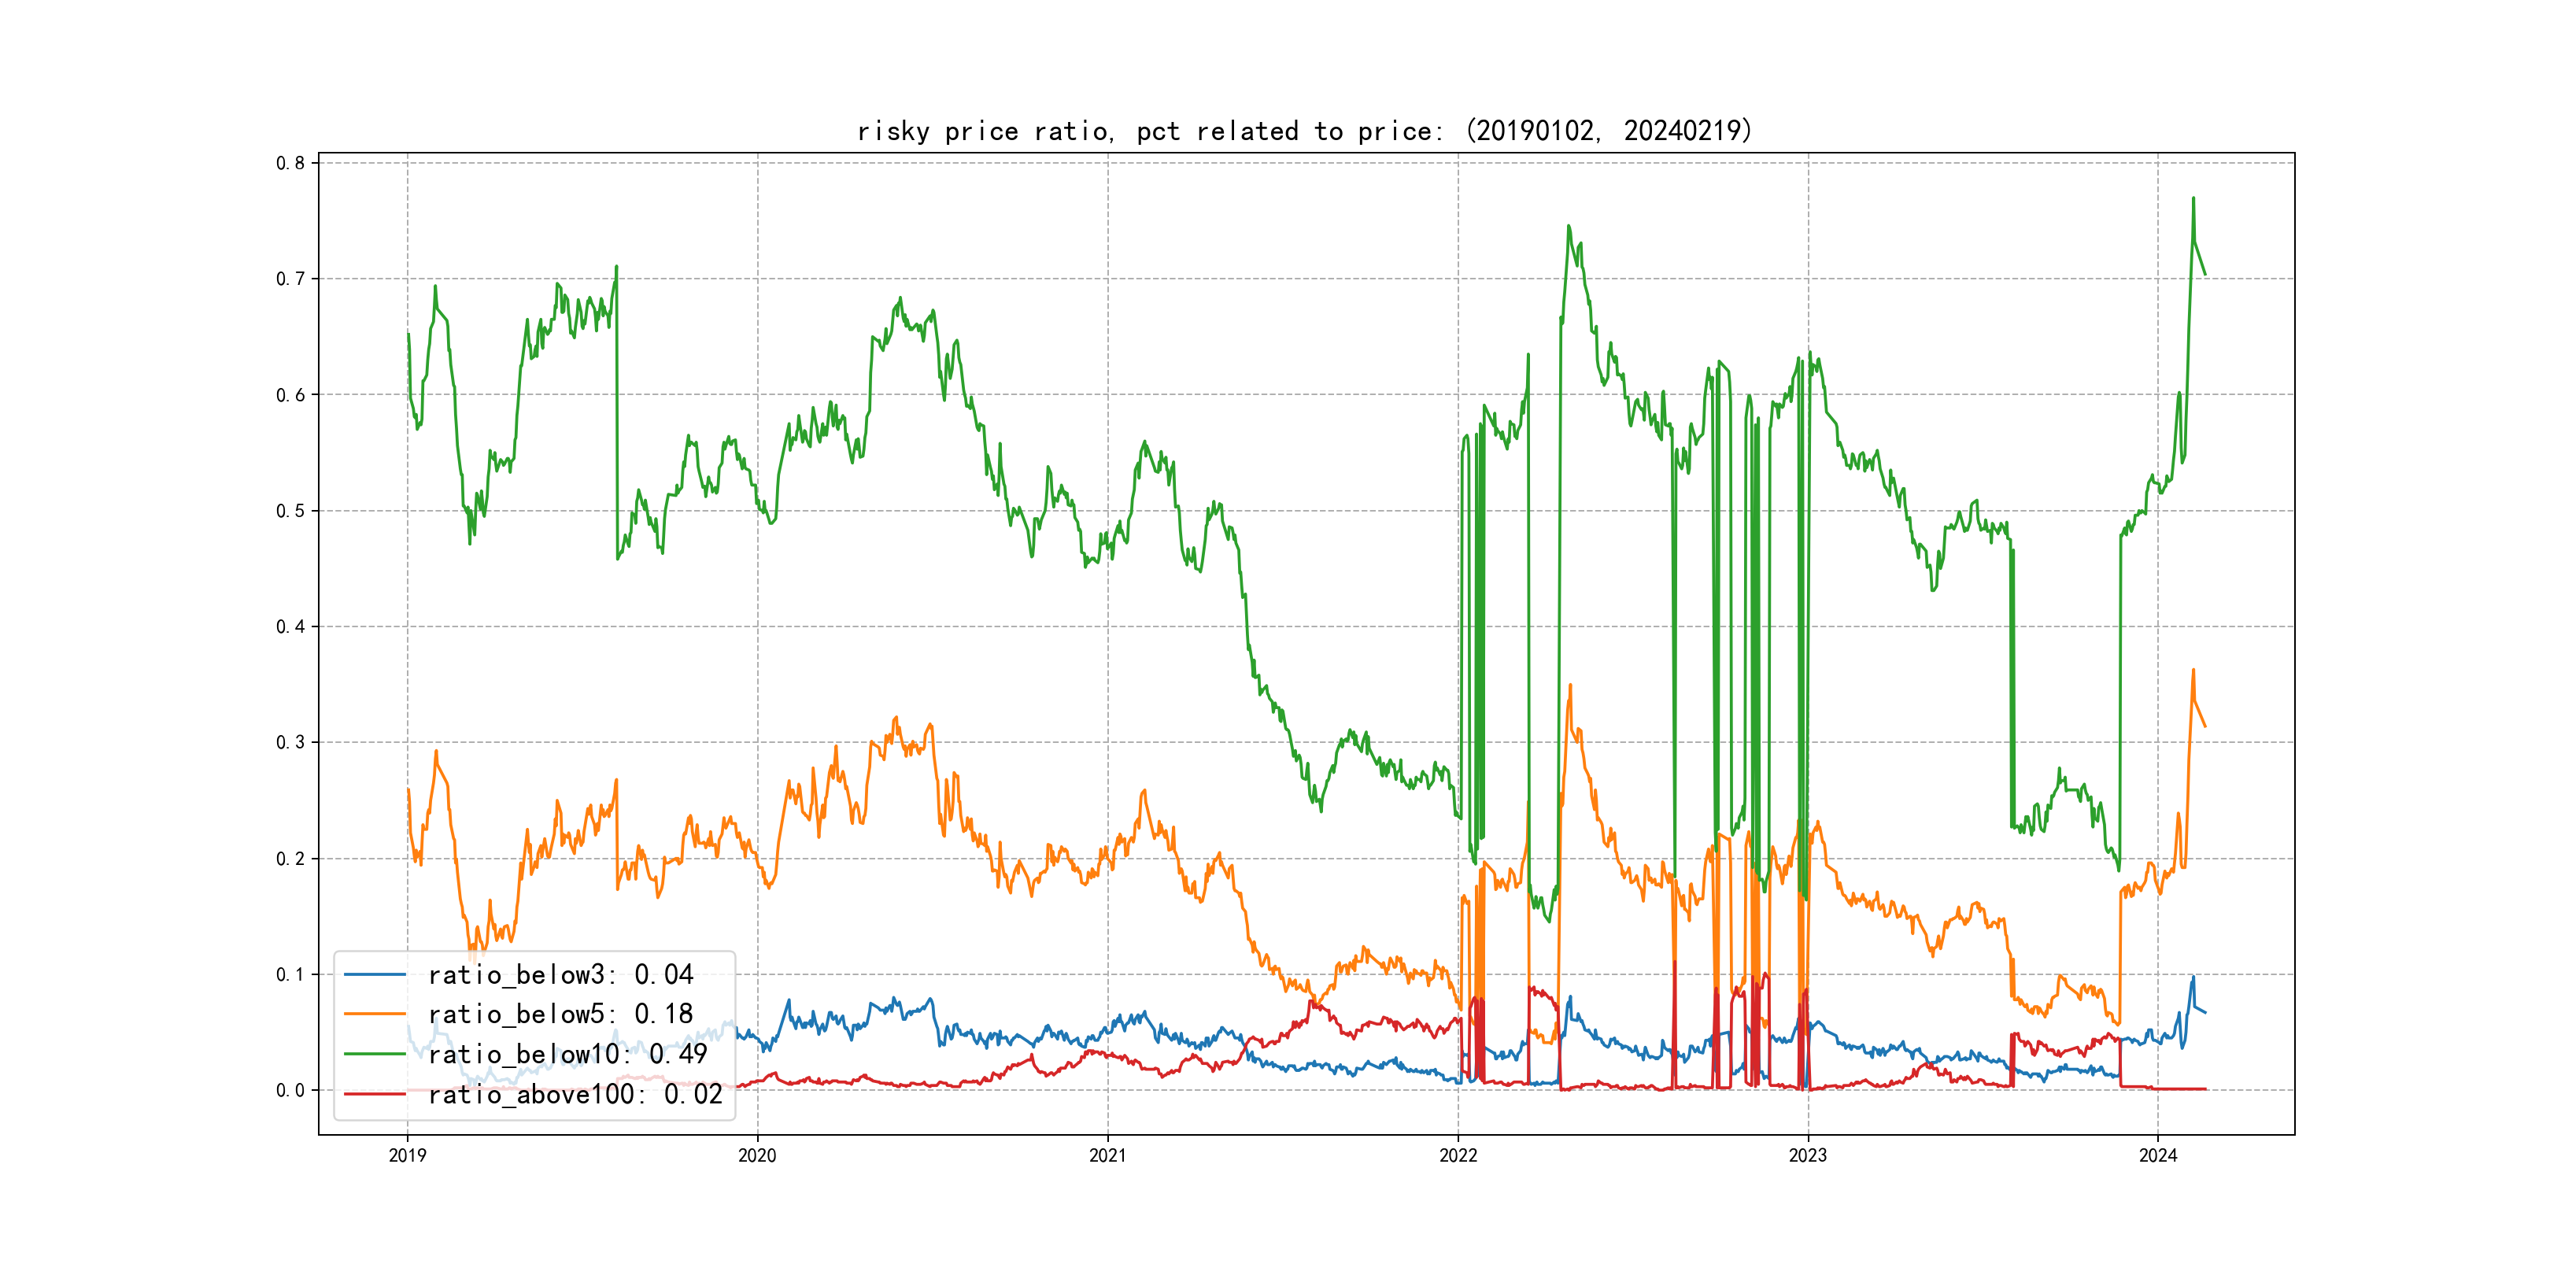Click the green ratio_below10 legend line
2550x1275 pixels.
[x=374, y=1055]
